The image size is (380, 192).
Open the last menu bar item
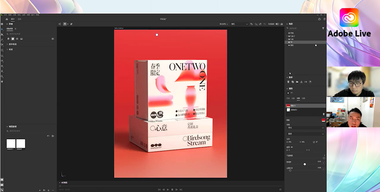pos(37,15)
